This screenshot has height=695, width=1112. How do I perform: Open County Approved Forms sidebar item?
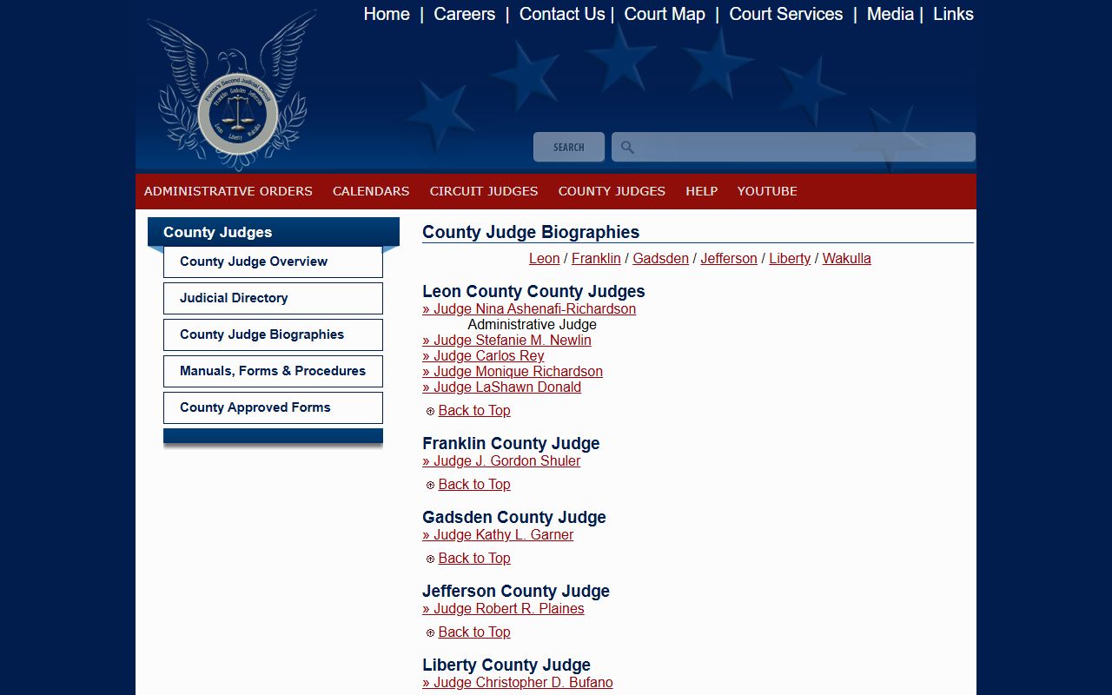pos(273,407)
